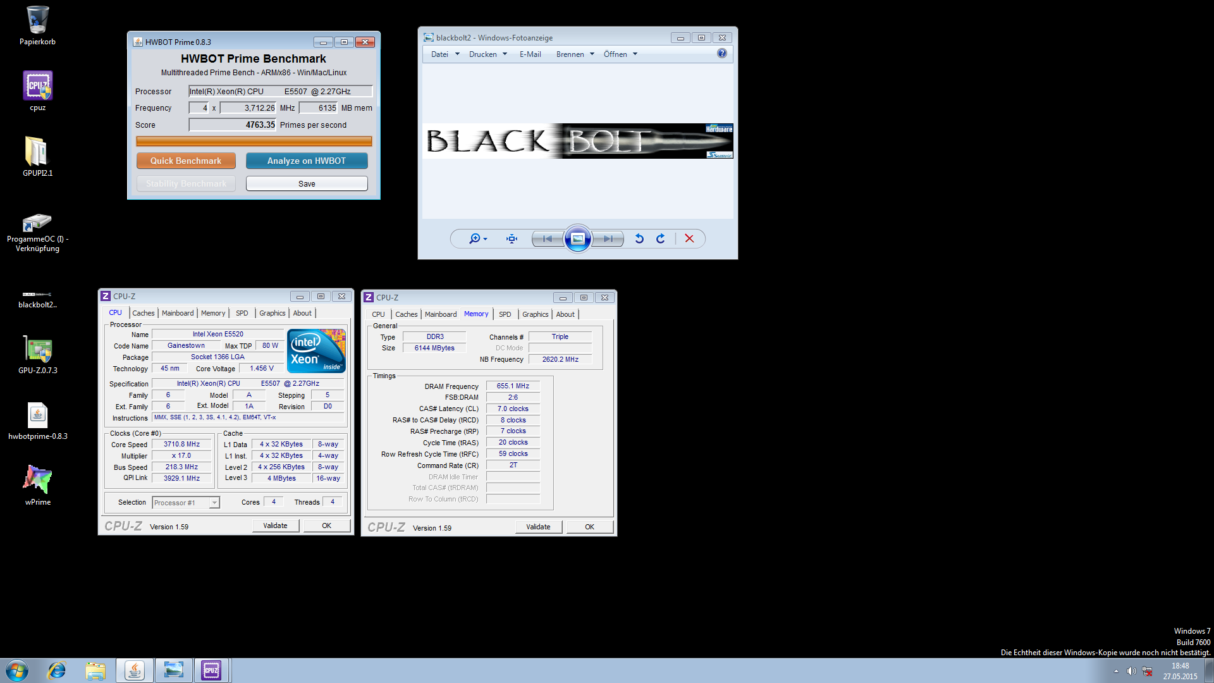Open the network tray icon
This screenshot has width=1214, height=683.
click(1147, 671)
